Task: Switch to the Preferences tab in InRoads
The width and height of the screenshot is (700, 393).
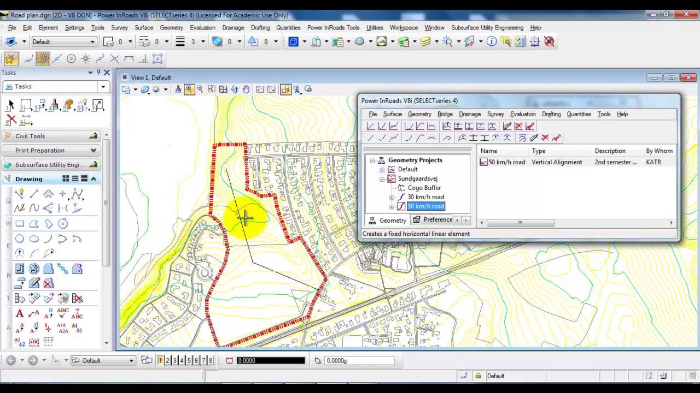Action: 433,220
